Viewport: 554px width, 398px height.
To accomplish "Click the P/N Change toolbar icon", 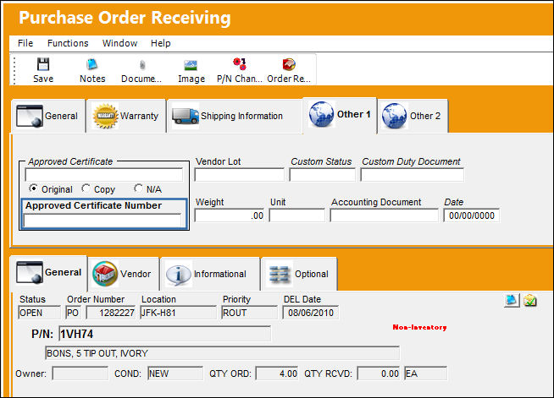I will coord(240,64).
